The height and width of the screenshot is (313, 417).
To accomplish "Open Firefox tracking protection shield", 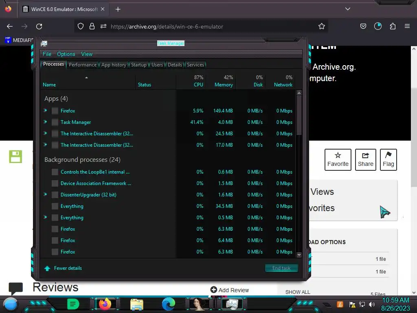I will pos(81,26).
